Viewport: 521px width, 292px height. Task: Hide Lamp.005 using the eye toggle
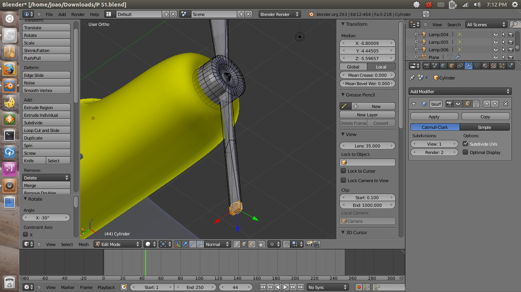coord(495,42)
